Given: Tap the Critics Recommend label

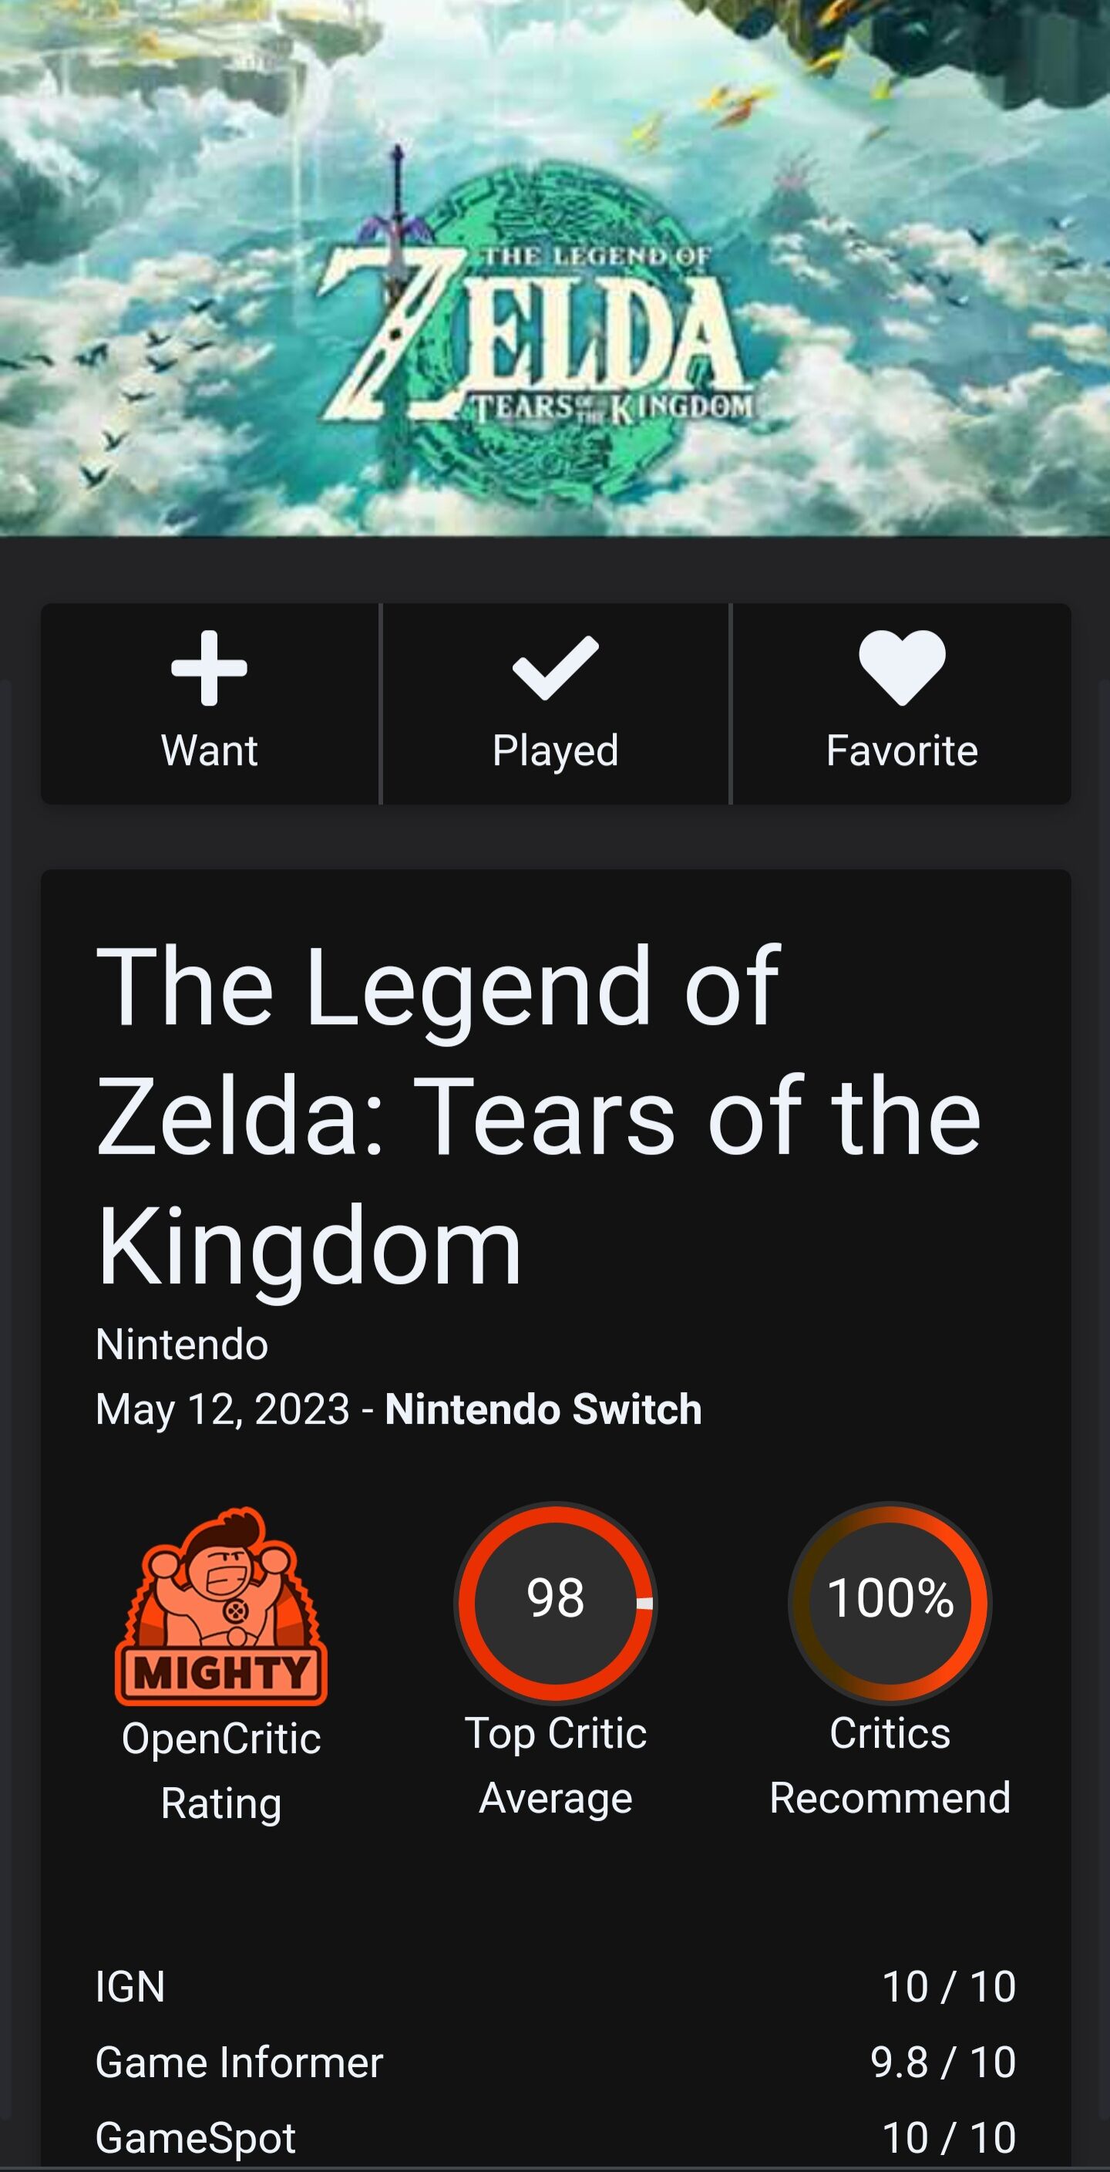Looking at the screenshot, I should pos(890,1766).
